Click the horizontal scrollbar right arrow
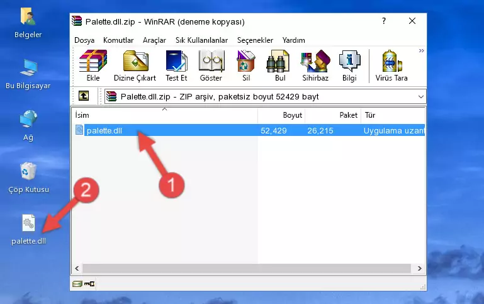Image resolution: width=484 pixels, height=304 pixels. coord(419,268)
